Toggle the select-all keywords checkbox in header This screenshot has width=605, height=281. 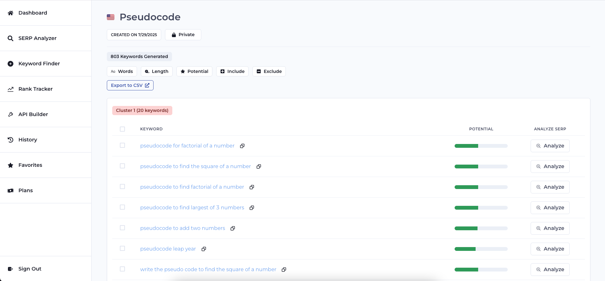coord(122,129)
